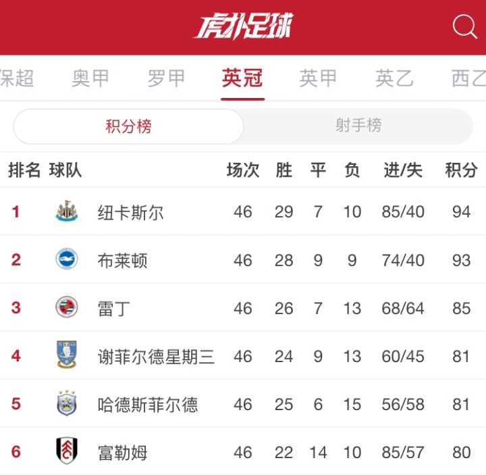Tap the Newcastle club crest
Screen dimensions: 486x475
(x=66, y=211)
